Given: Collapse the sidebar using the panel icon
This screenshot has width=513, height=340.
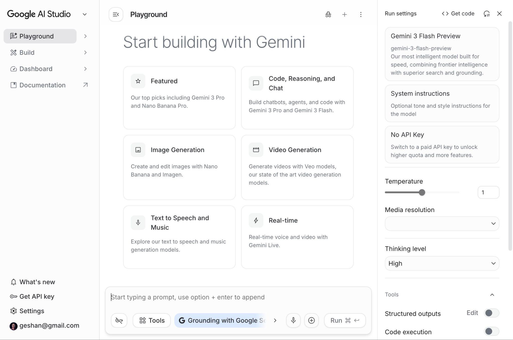Looking at the screenshot, I should [x=116, y=15].
